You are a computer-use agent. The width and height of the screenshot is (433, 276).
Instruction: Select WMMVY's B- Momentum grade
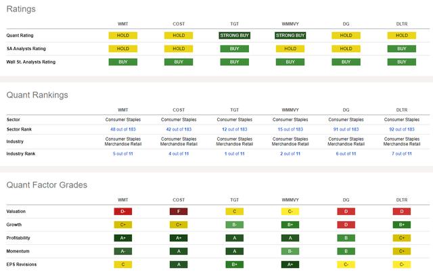tap(290, 251)
